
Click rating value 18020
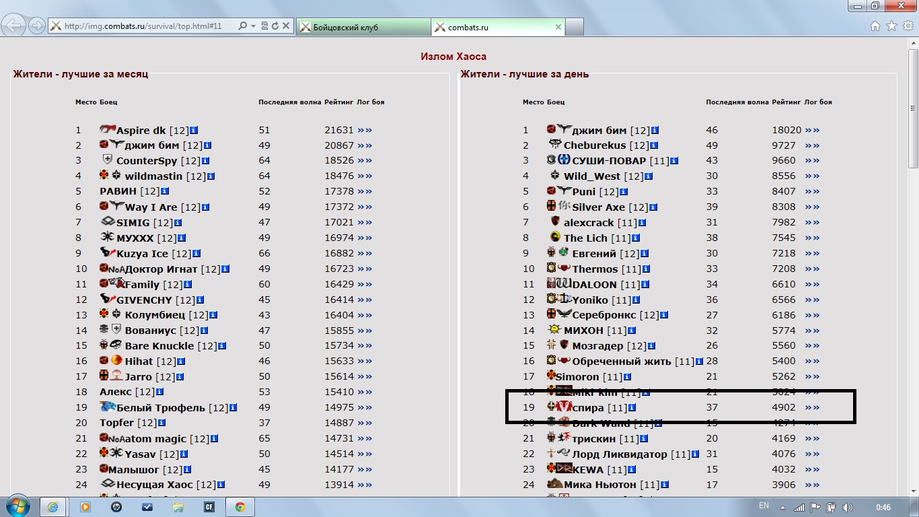point(786,130)
